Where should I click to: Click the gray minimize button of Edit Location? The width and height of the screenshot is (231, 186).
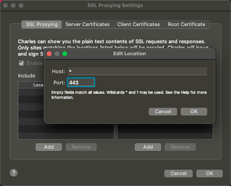(57, 54)
